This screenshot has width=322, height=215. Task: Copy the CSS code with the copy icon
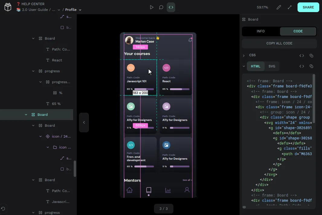[x=311, y=56]
